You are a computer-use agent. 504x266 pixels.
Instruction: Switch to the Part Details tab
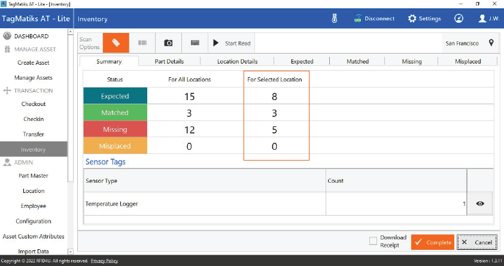coord(169,61)
